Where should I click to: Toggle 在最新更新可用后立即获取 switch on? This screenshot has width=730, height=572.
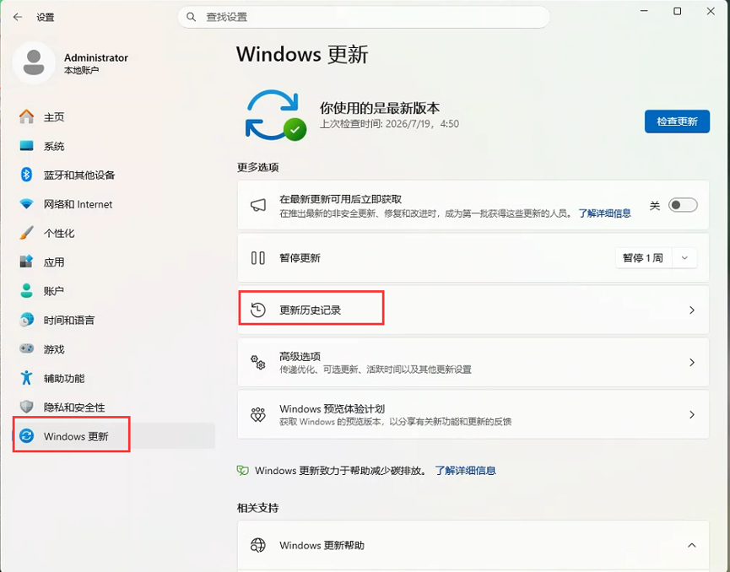point(683,205)
